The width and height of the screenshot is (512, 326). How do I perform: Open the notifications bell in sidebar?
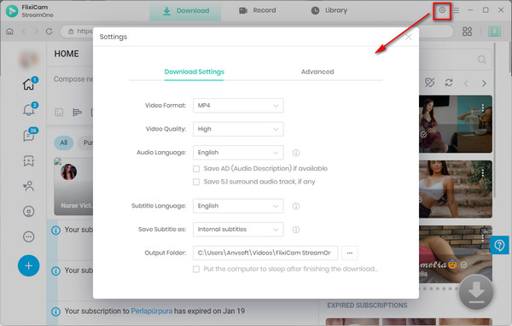click(29, 110)
